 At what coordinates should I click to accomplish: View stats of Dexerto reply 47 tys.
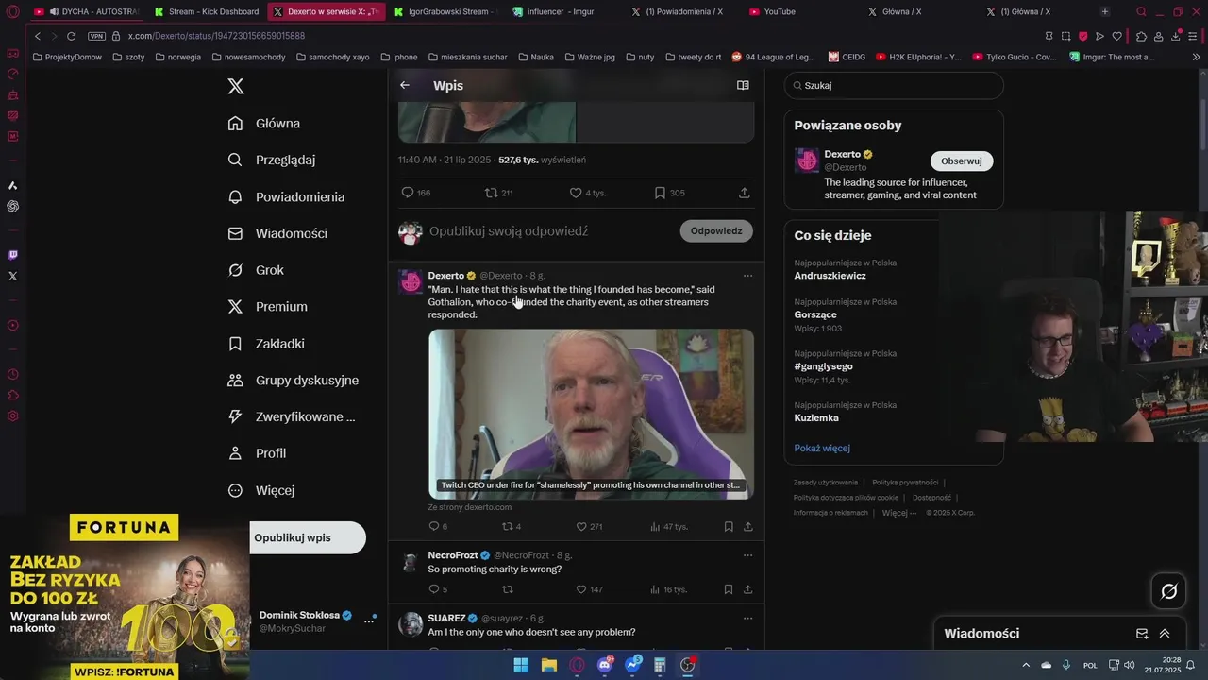[668, 527]
